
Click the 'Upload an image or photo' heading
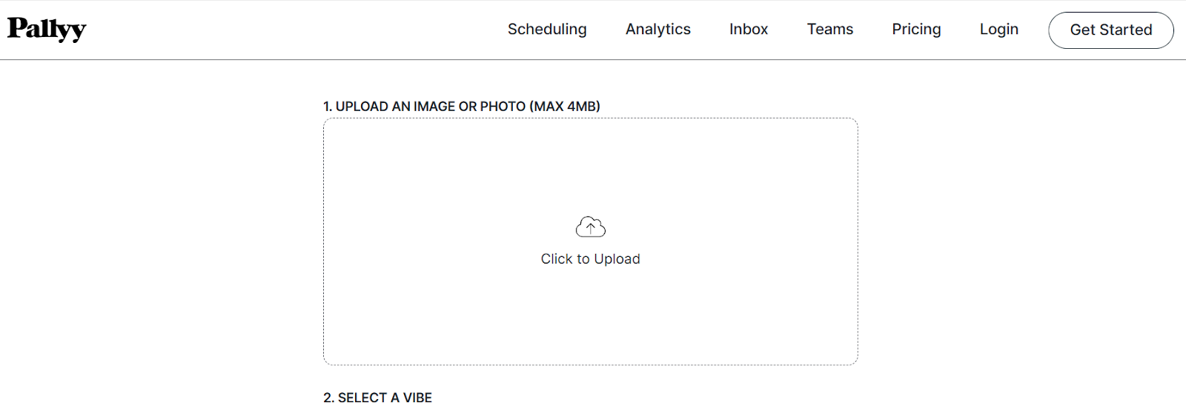tap(462, 107)
